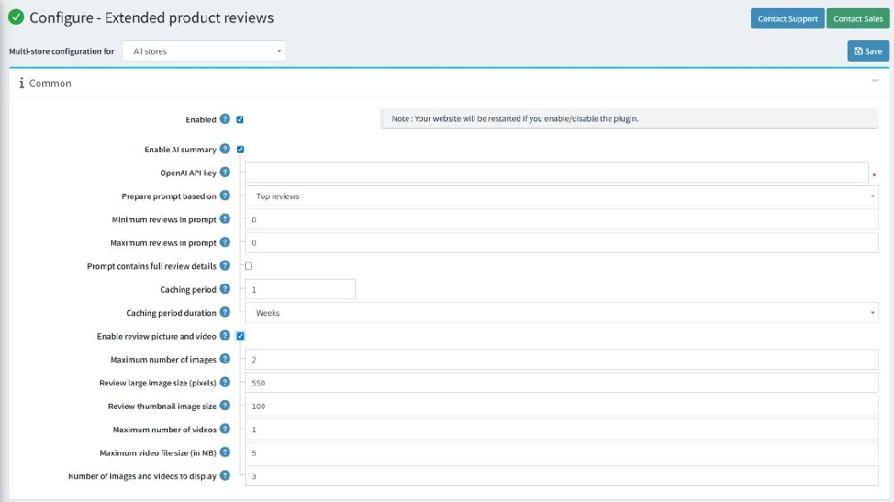Image resolution: width=894 pixels, height=502 pixels.
Task: Open the Multi-store configuration dropdown
Action: pyautogui.click(x=204, y=51)
